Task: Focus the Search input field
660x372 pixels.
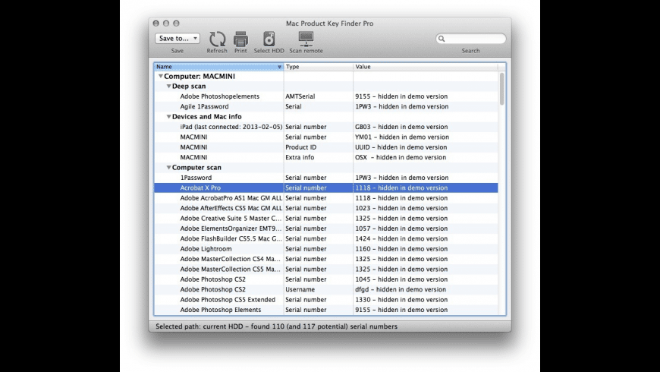Action: coord(475,39)
